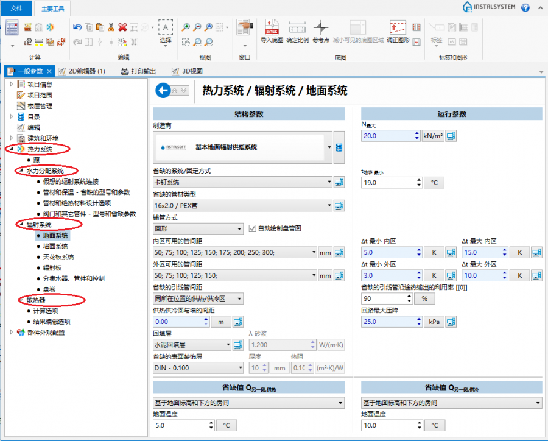Click the scissors cut icon
This screenshot has width=548, height=441.
click(x=111, y=27)
